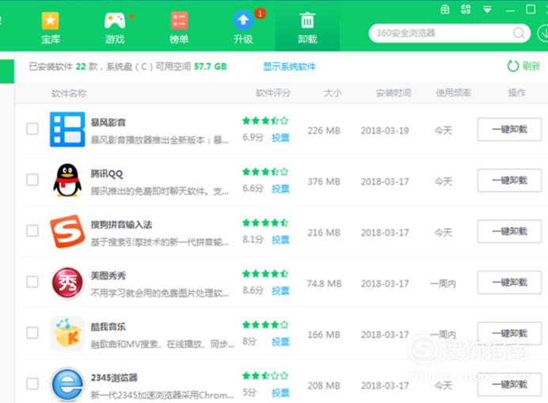Screen dimensions: 548x403
Task: Select the 卸载 trash can tab
Action: point(307,28)
